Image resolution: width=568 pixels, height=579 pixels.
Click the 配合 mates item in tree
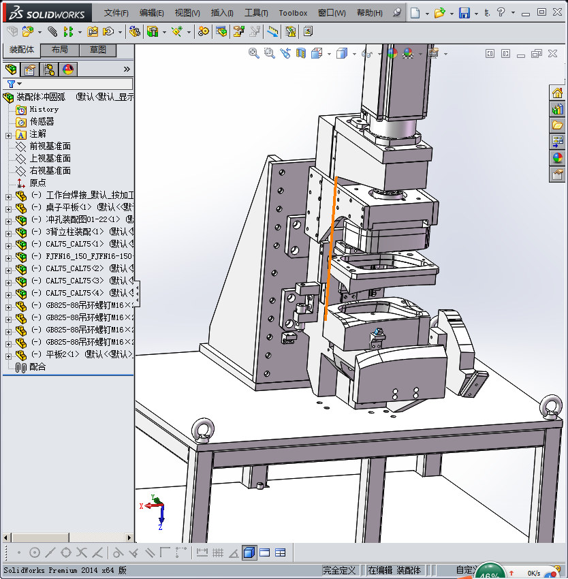click(x=37, y=367)
